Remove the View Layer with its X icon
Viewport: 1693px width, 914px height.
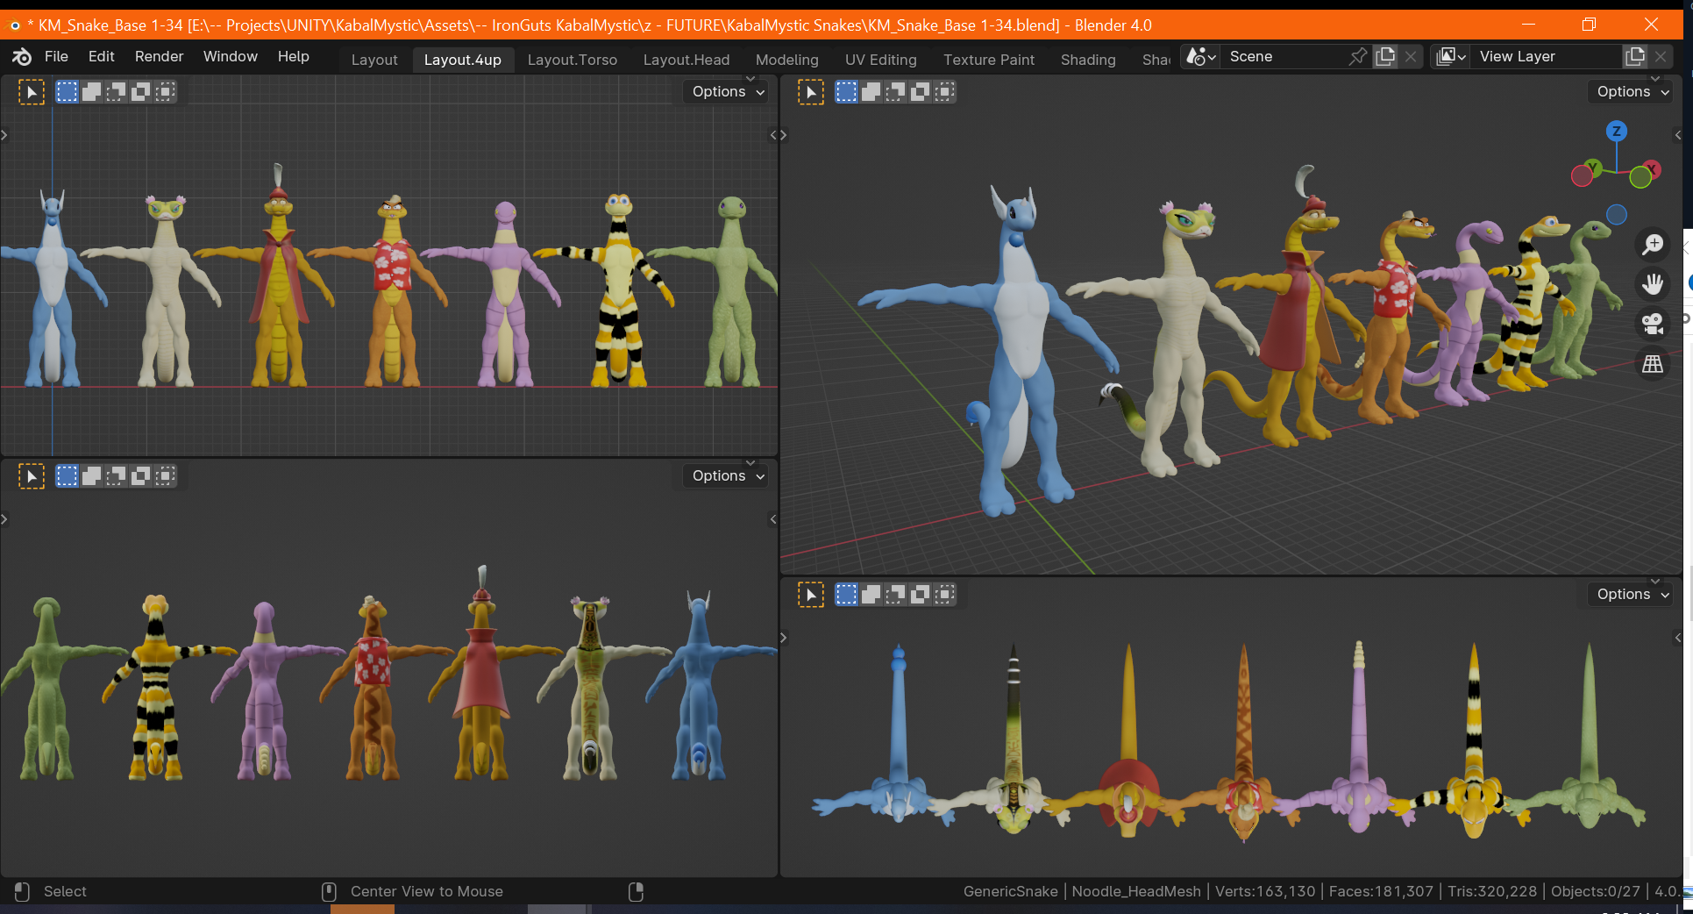coord(1661,57)
